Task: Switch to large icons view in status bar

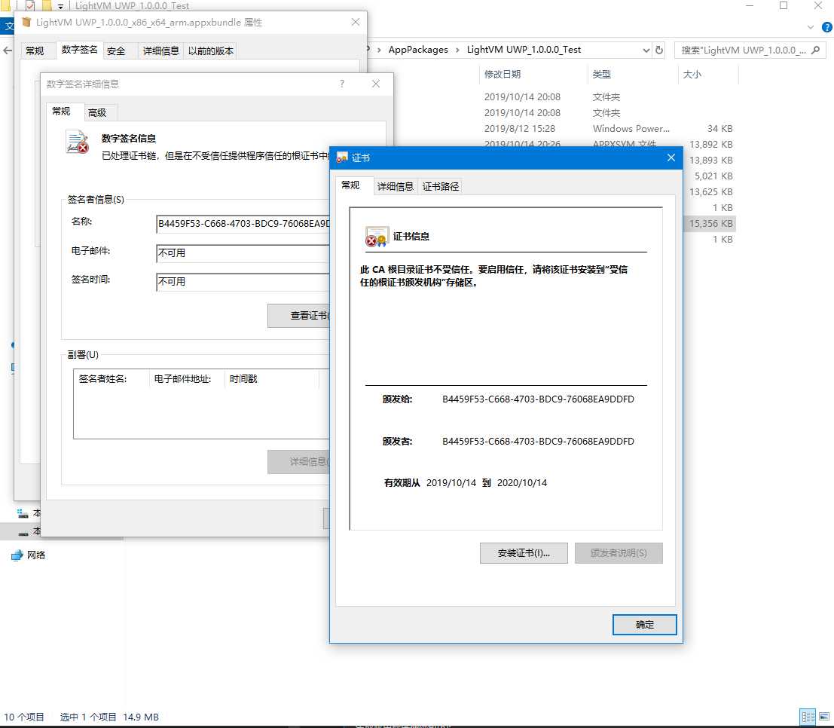Action: click(824, 717)
